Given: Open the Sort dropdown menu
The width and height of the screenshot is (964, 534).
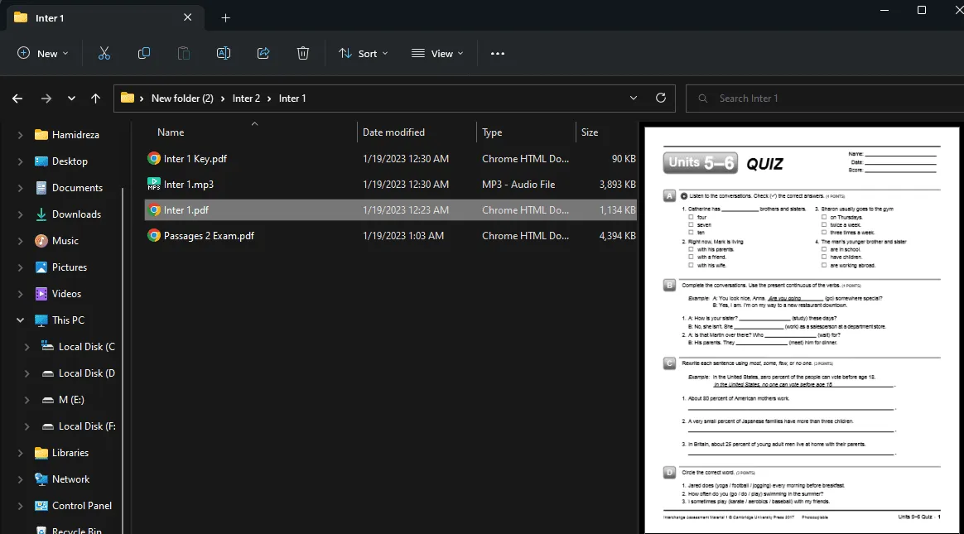Looking at the screenshot, I should (358, 53).
